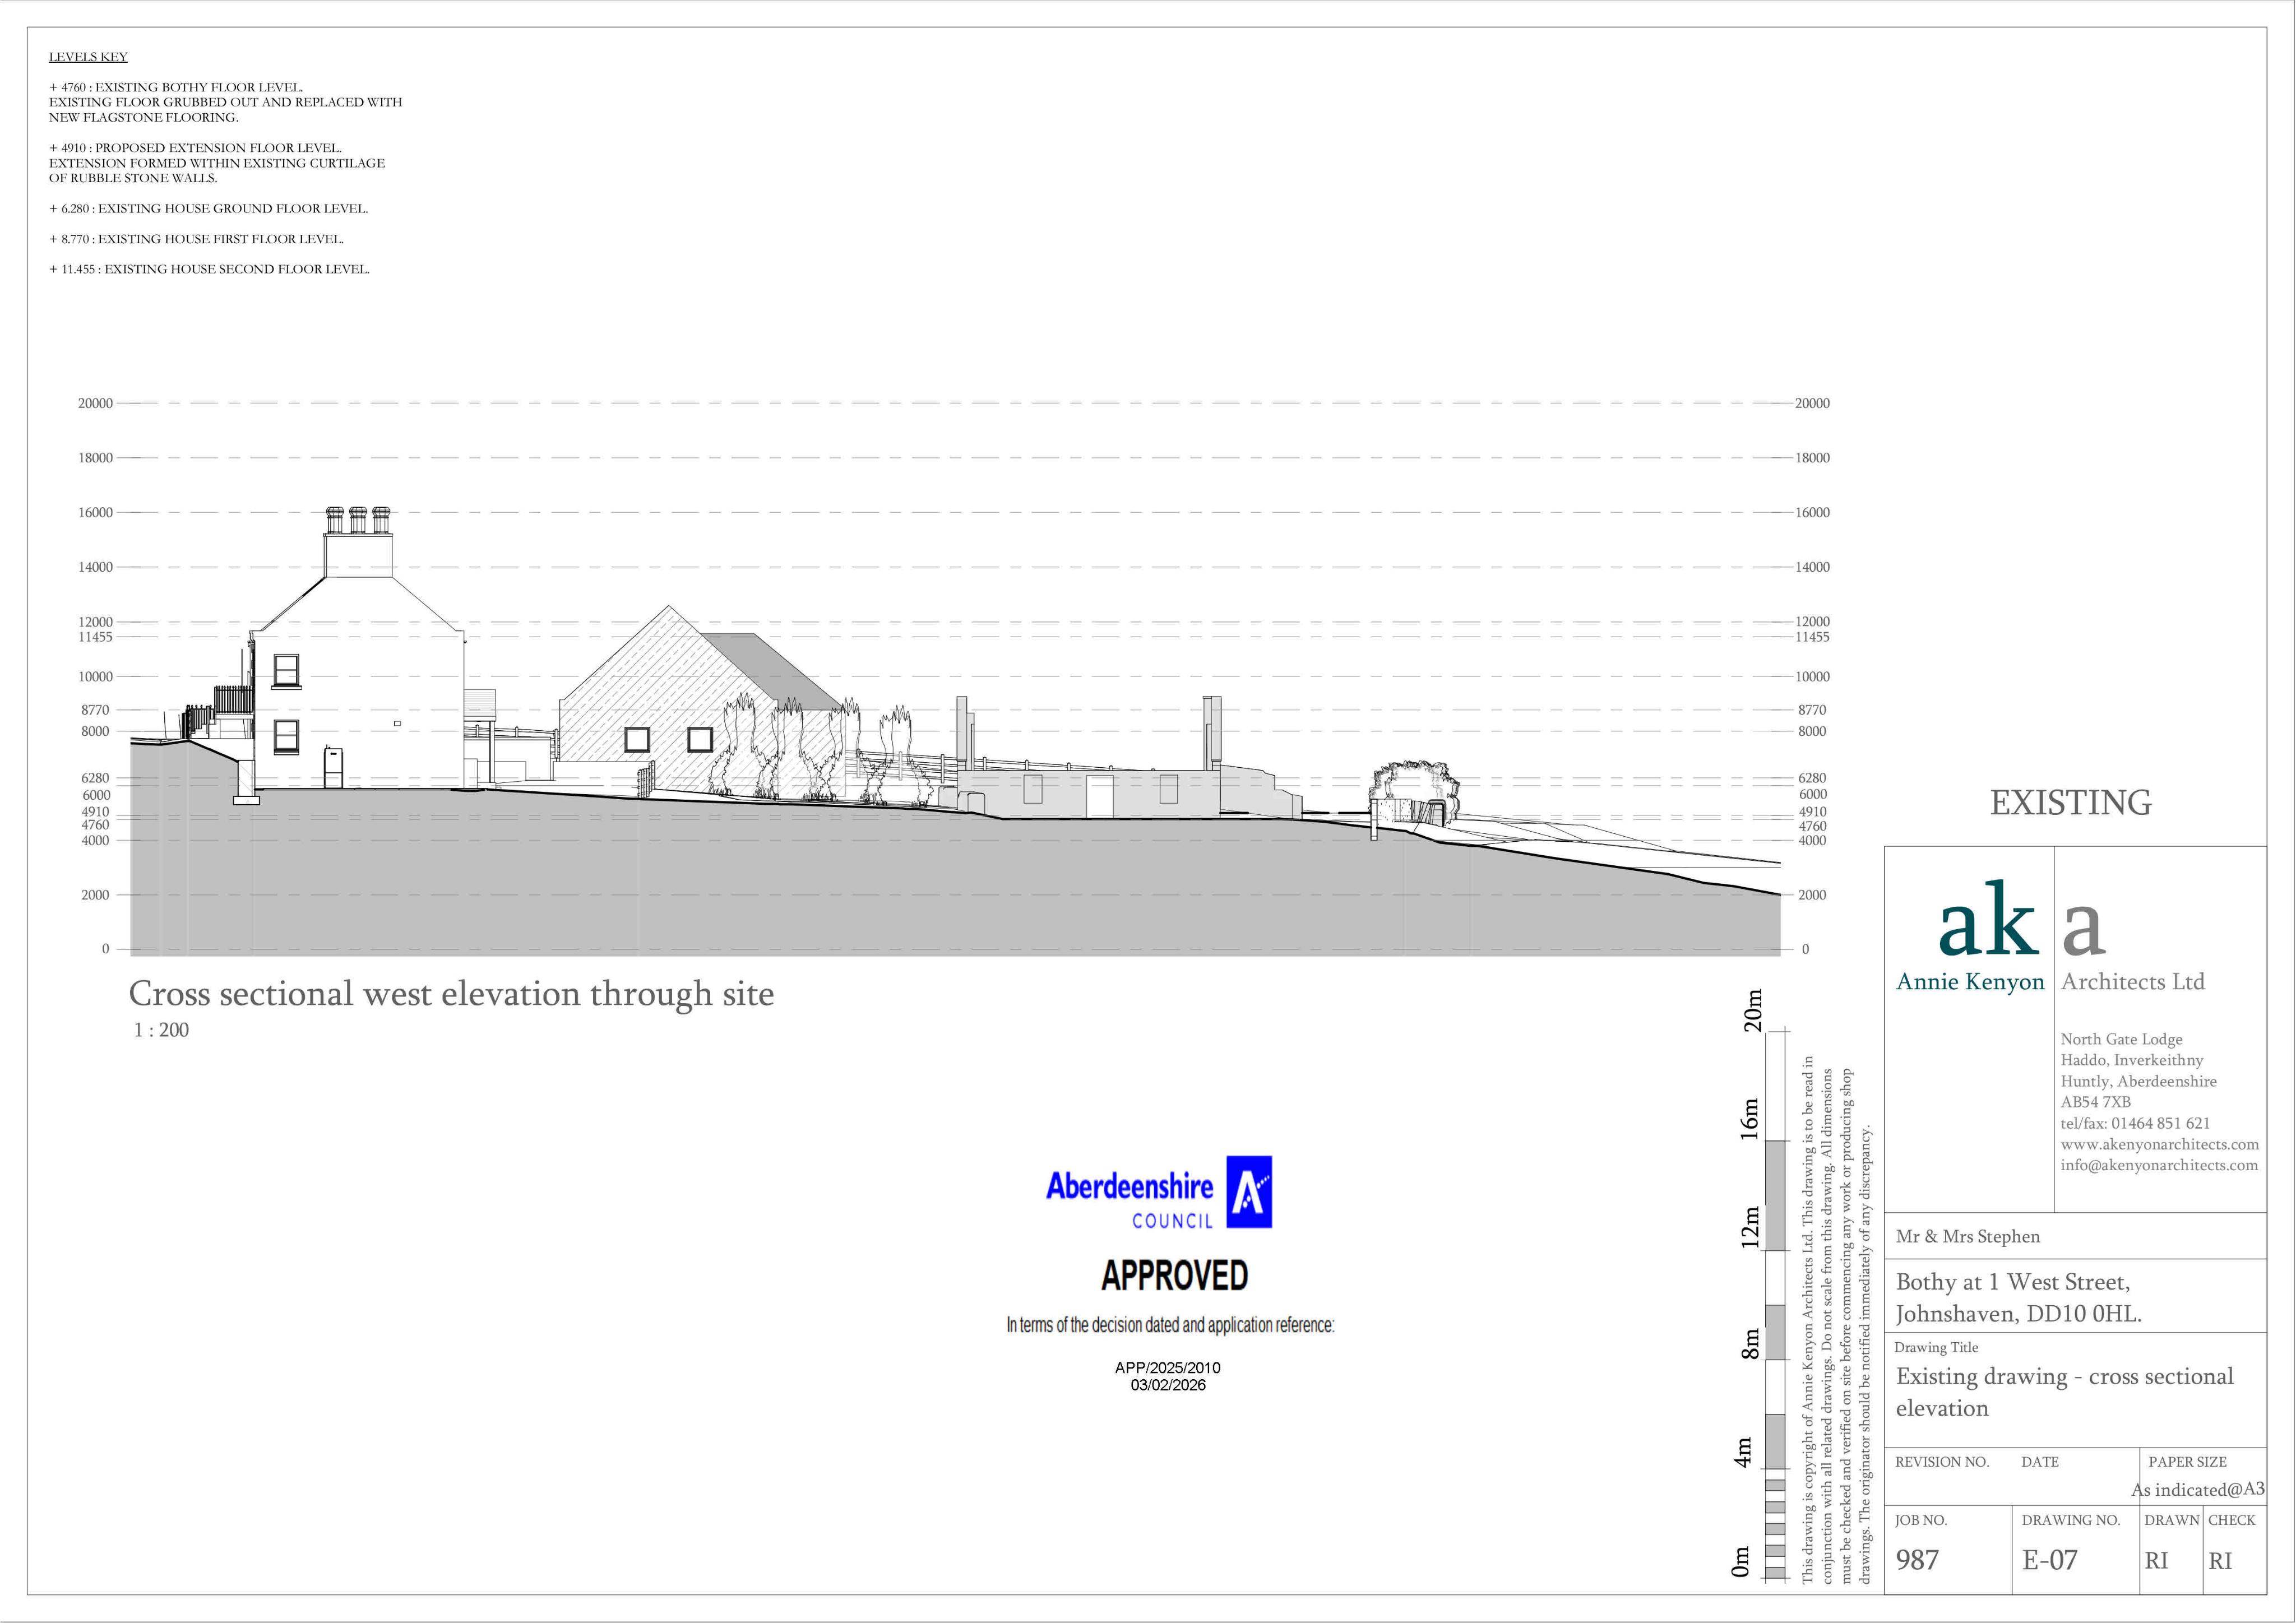Click the '+ 6.280' house ground floor note
Viewport: 2296px width, 1623px height.
pyautogui.click(x=208, y=209)
